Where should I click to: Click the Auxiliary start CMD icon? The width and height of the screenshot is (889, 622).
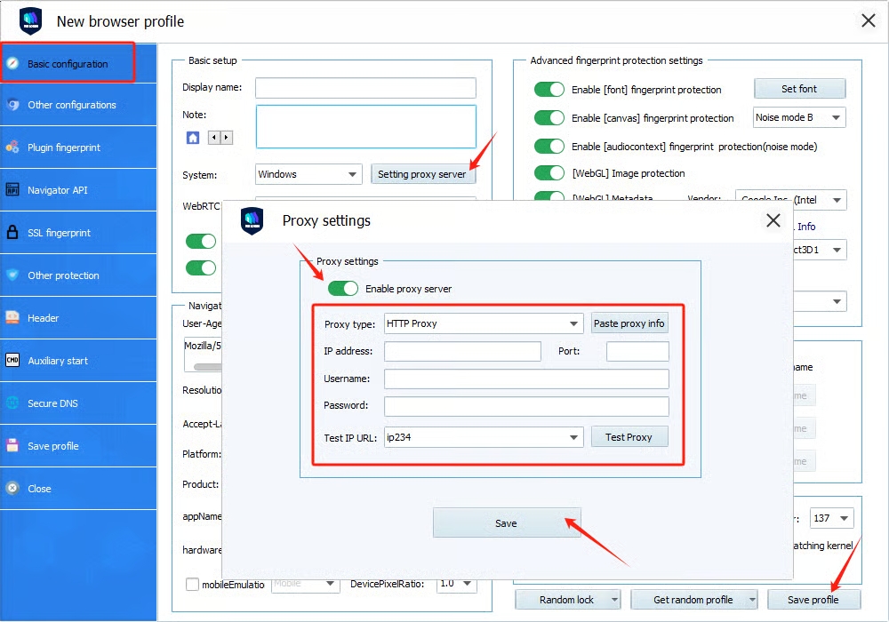[x=12, y=361]
